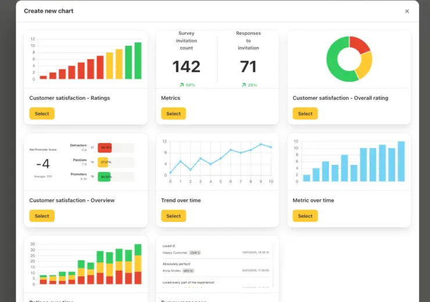Select the Customer satisfaction - Overview chart
The width and height of the screenshot is (430, 302).
pos(42,216)
